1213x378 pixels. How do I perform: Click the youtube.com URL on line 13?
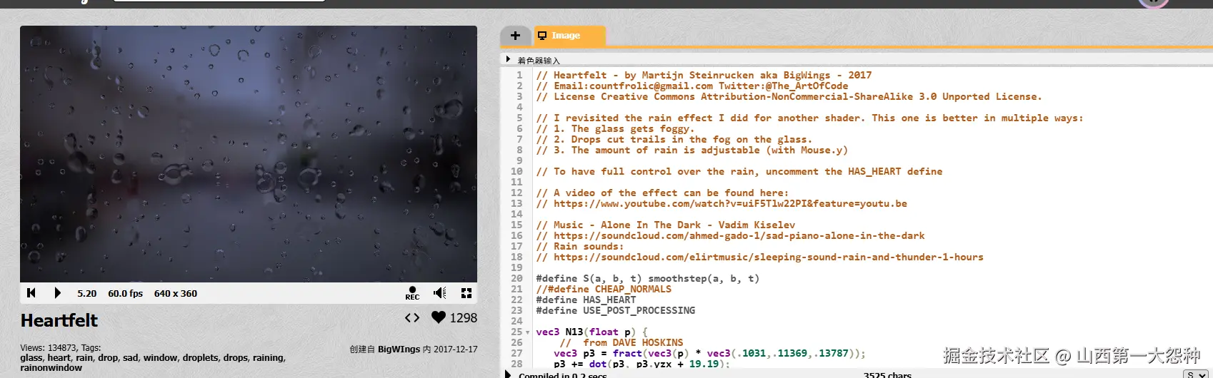(x=730, y=203)
